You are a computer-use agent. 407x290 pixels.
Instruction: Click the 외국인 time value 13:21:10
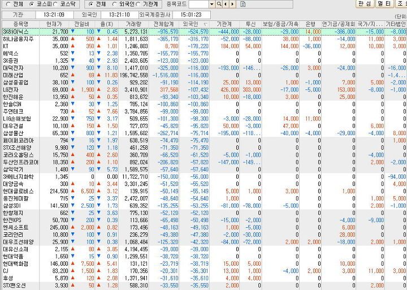pos(119,15)
